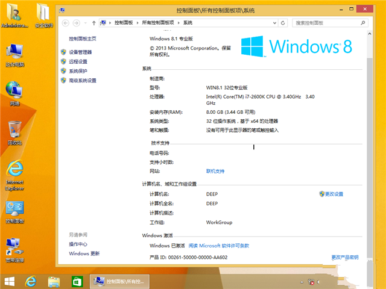386x289 pixels.
Task: Select the 控制面板 breadcrumb segment
Action: (x=124, y=23)
